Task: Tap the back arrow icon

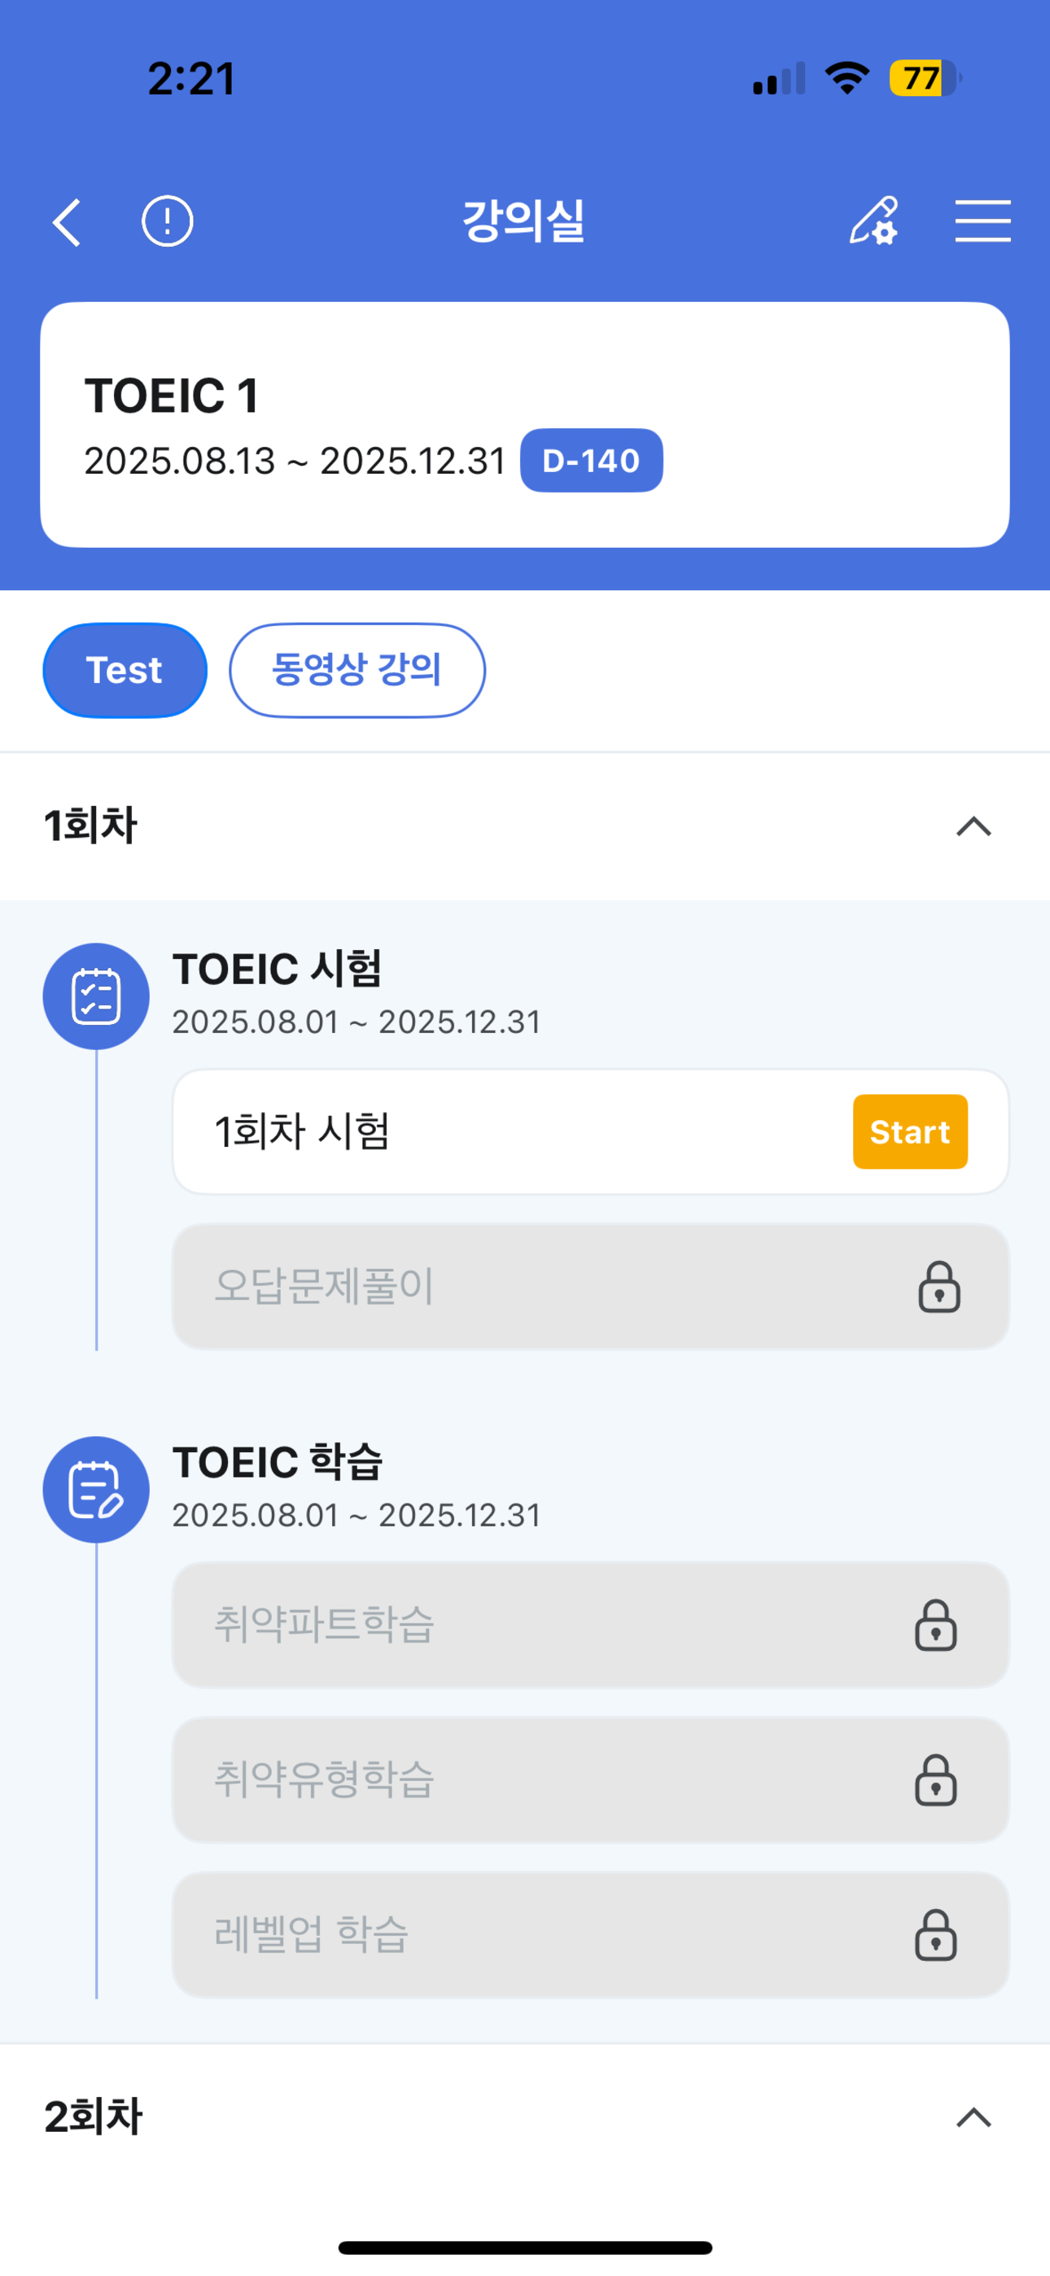Action: [x=68, y=221]
